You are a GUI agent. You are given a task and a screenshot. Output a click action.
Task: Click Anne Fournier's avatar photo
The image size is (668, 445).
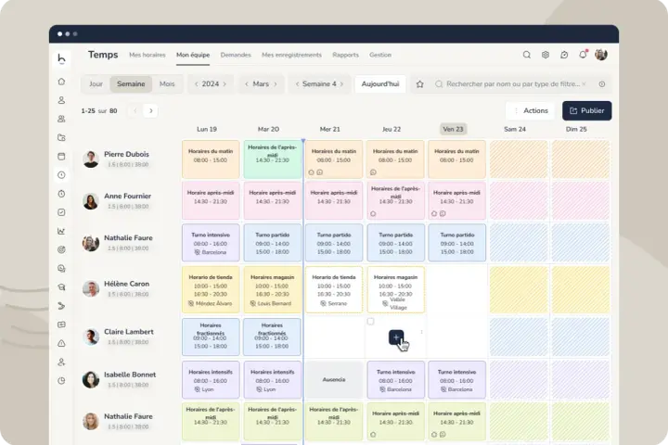(x=91, y=201)
